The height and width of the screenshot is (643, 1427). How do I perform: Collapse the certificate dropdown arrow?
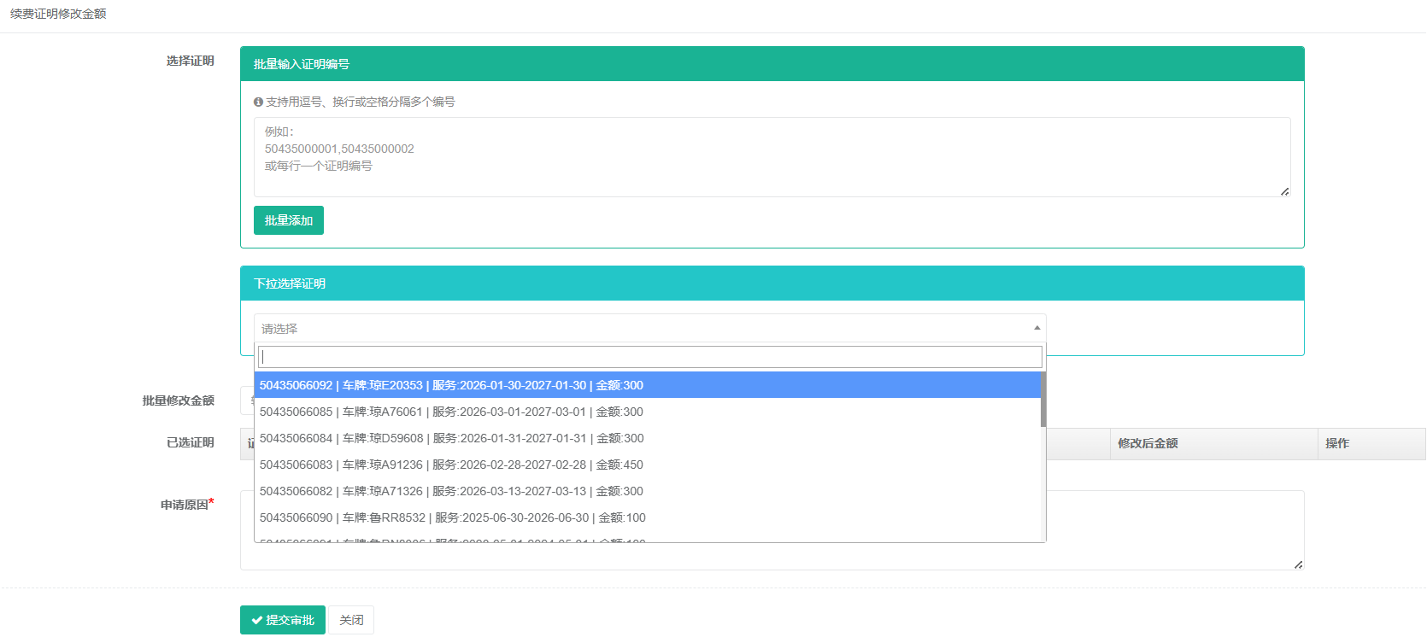coord(1036,328)
